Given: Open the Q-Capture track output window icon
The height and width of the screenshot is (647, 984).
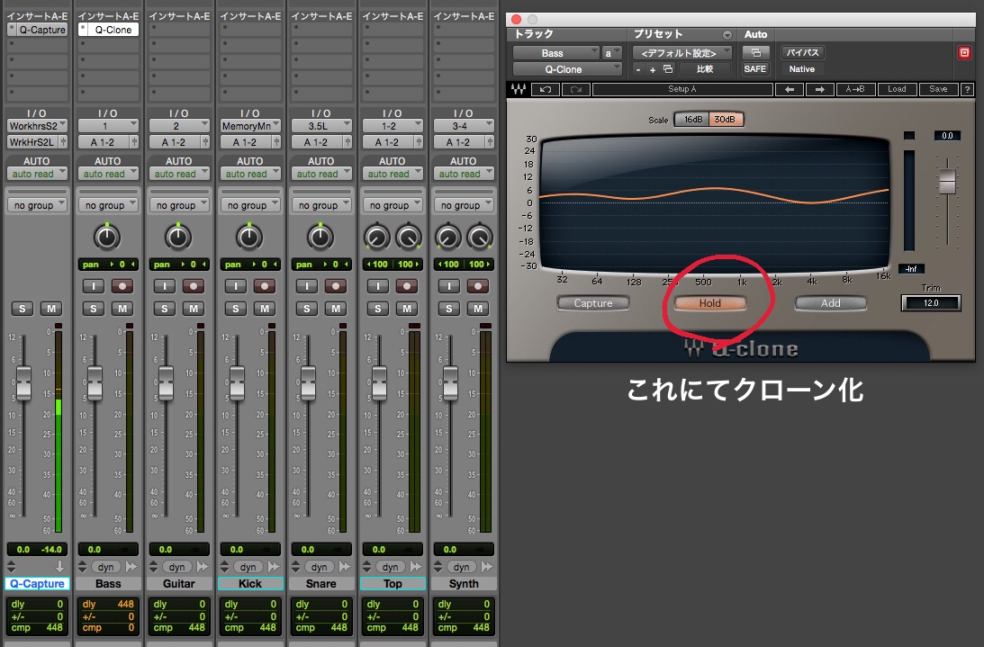Looking at the screenshot, I should point(63,142).
